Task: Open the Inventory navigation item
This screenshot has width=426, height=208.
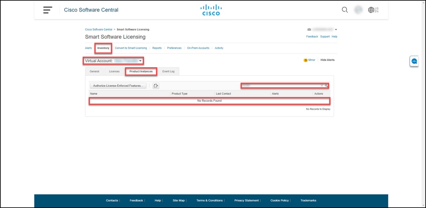Action: click(x=103, y=48)
